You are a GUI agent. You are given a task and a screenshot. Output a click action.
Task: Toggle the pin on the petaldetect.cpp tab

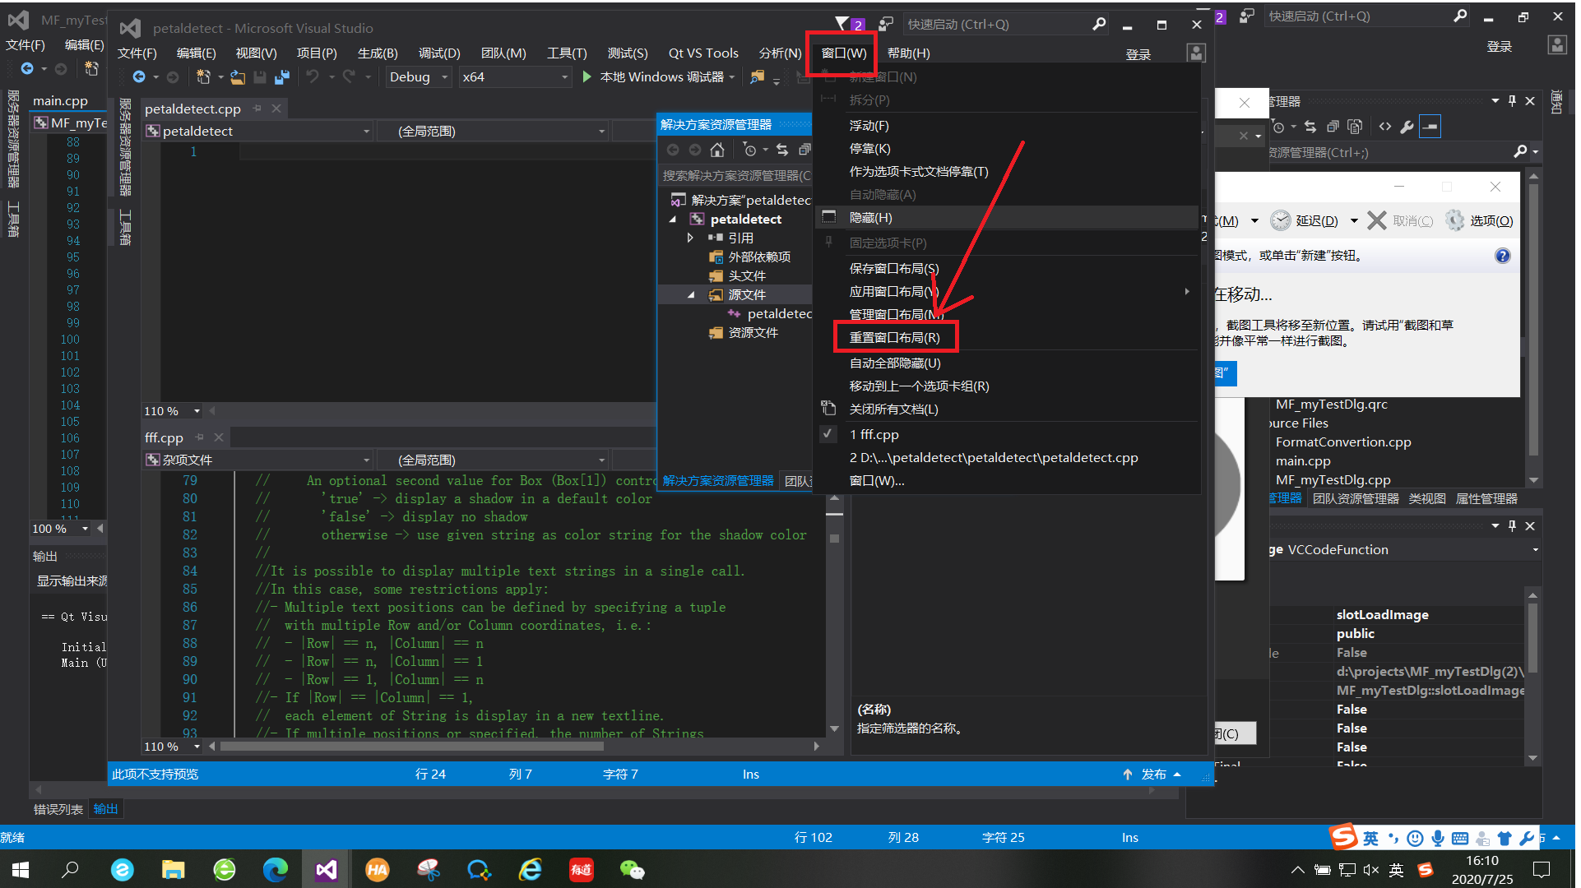click(257, 109)
